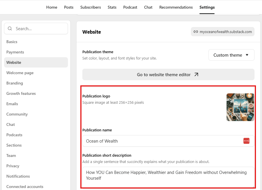
Task: Click the Website section heading
Action: 92,32
